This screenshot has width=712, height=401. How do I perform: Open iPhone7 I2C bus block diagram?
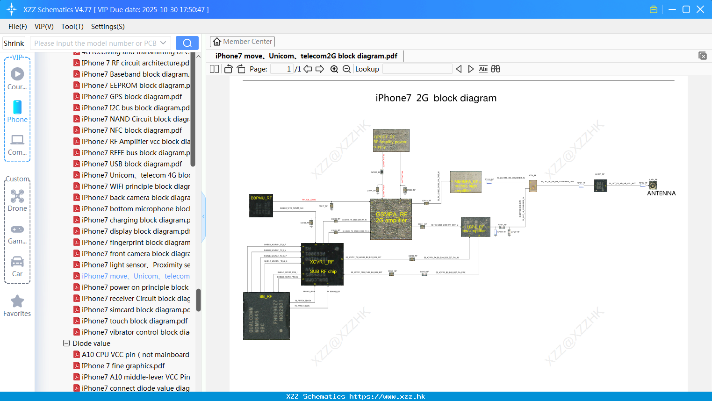click(x=131, y=108)
